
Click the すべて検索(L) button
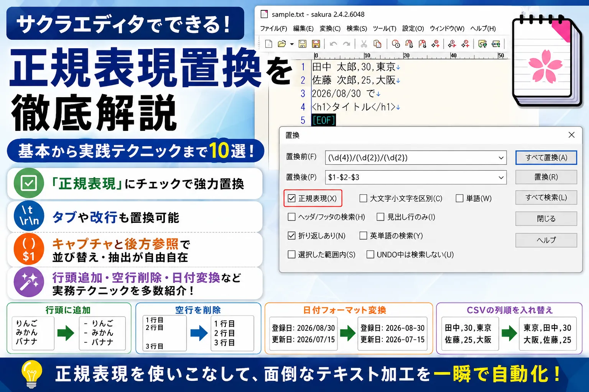546,198
